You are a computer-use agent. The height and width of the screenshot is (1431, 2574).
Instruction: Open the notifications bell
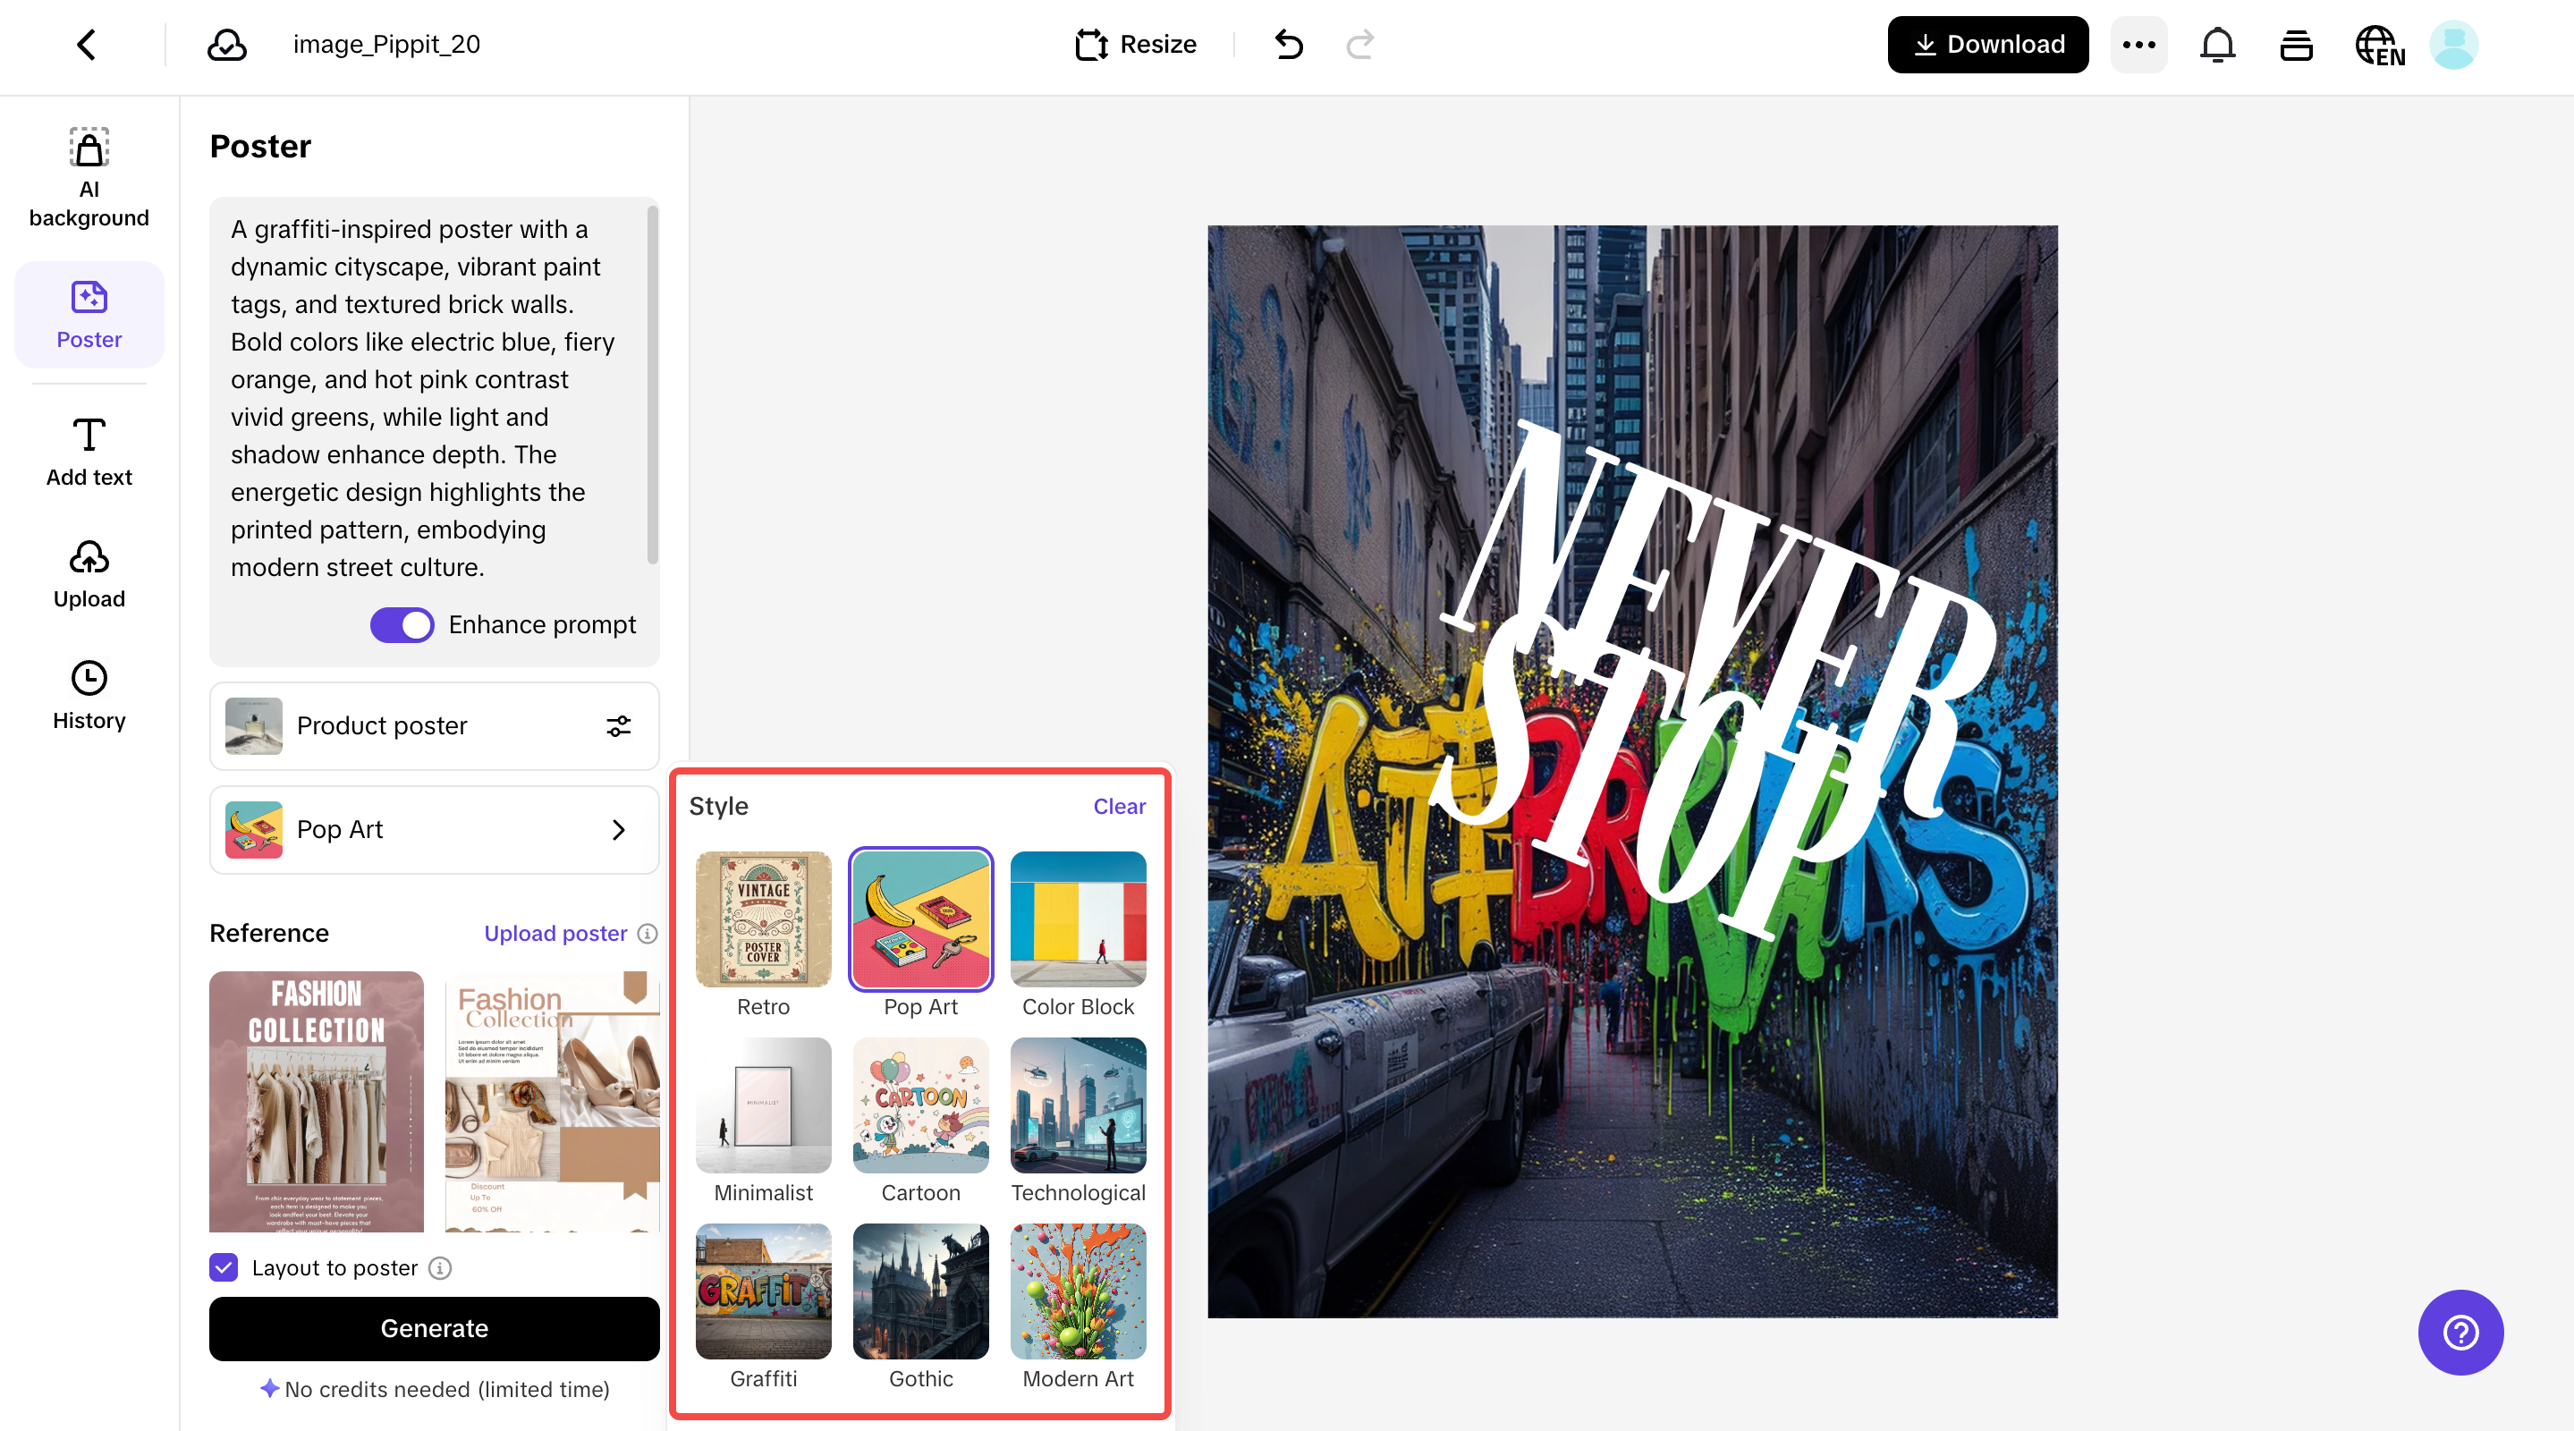[2217, 44]
